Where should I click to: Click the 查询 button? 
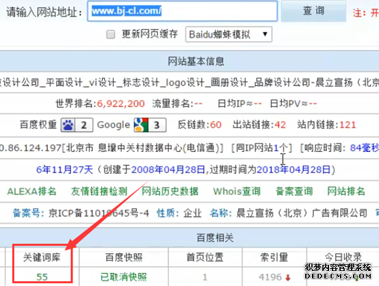click(x=313, y=11)
